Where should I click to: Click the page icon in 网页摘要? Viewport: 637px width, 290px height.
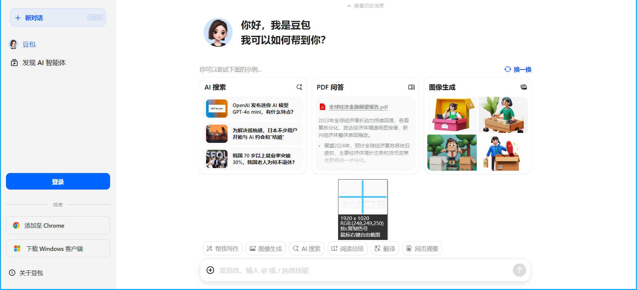(409, 249)
